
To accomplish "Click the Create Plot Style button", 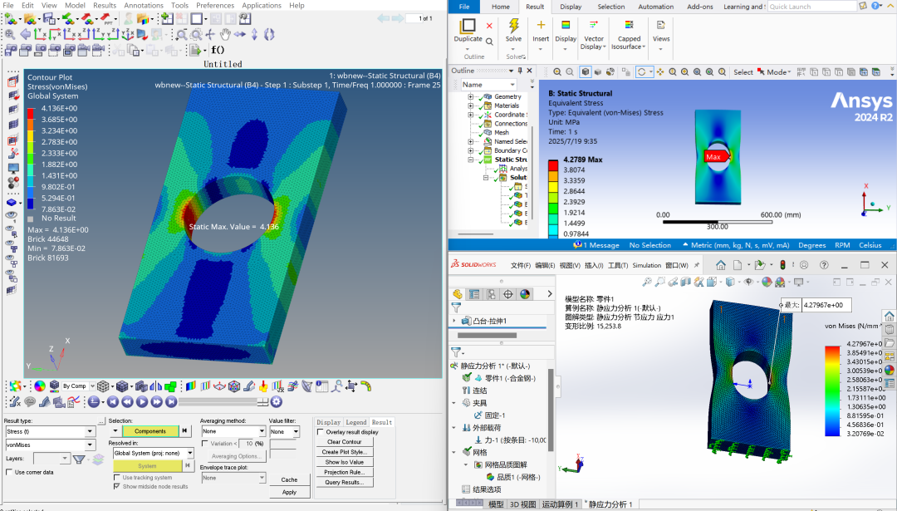I will (x=345, y=452).
